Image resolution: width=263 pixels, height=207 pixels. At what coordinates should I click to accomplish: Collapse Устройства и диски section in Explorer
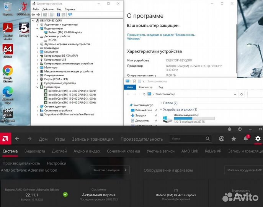(161, 110)
